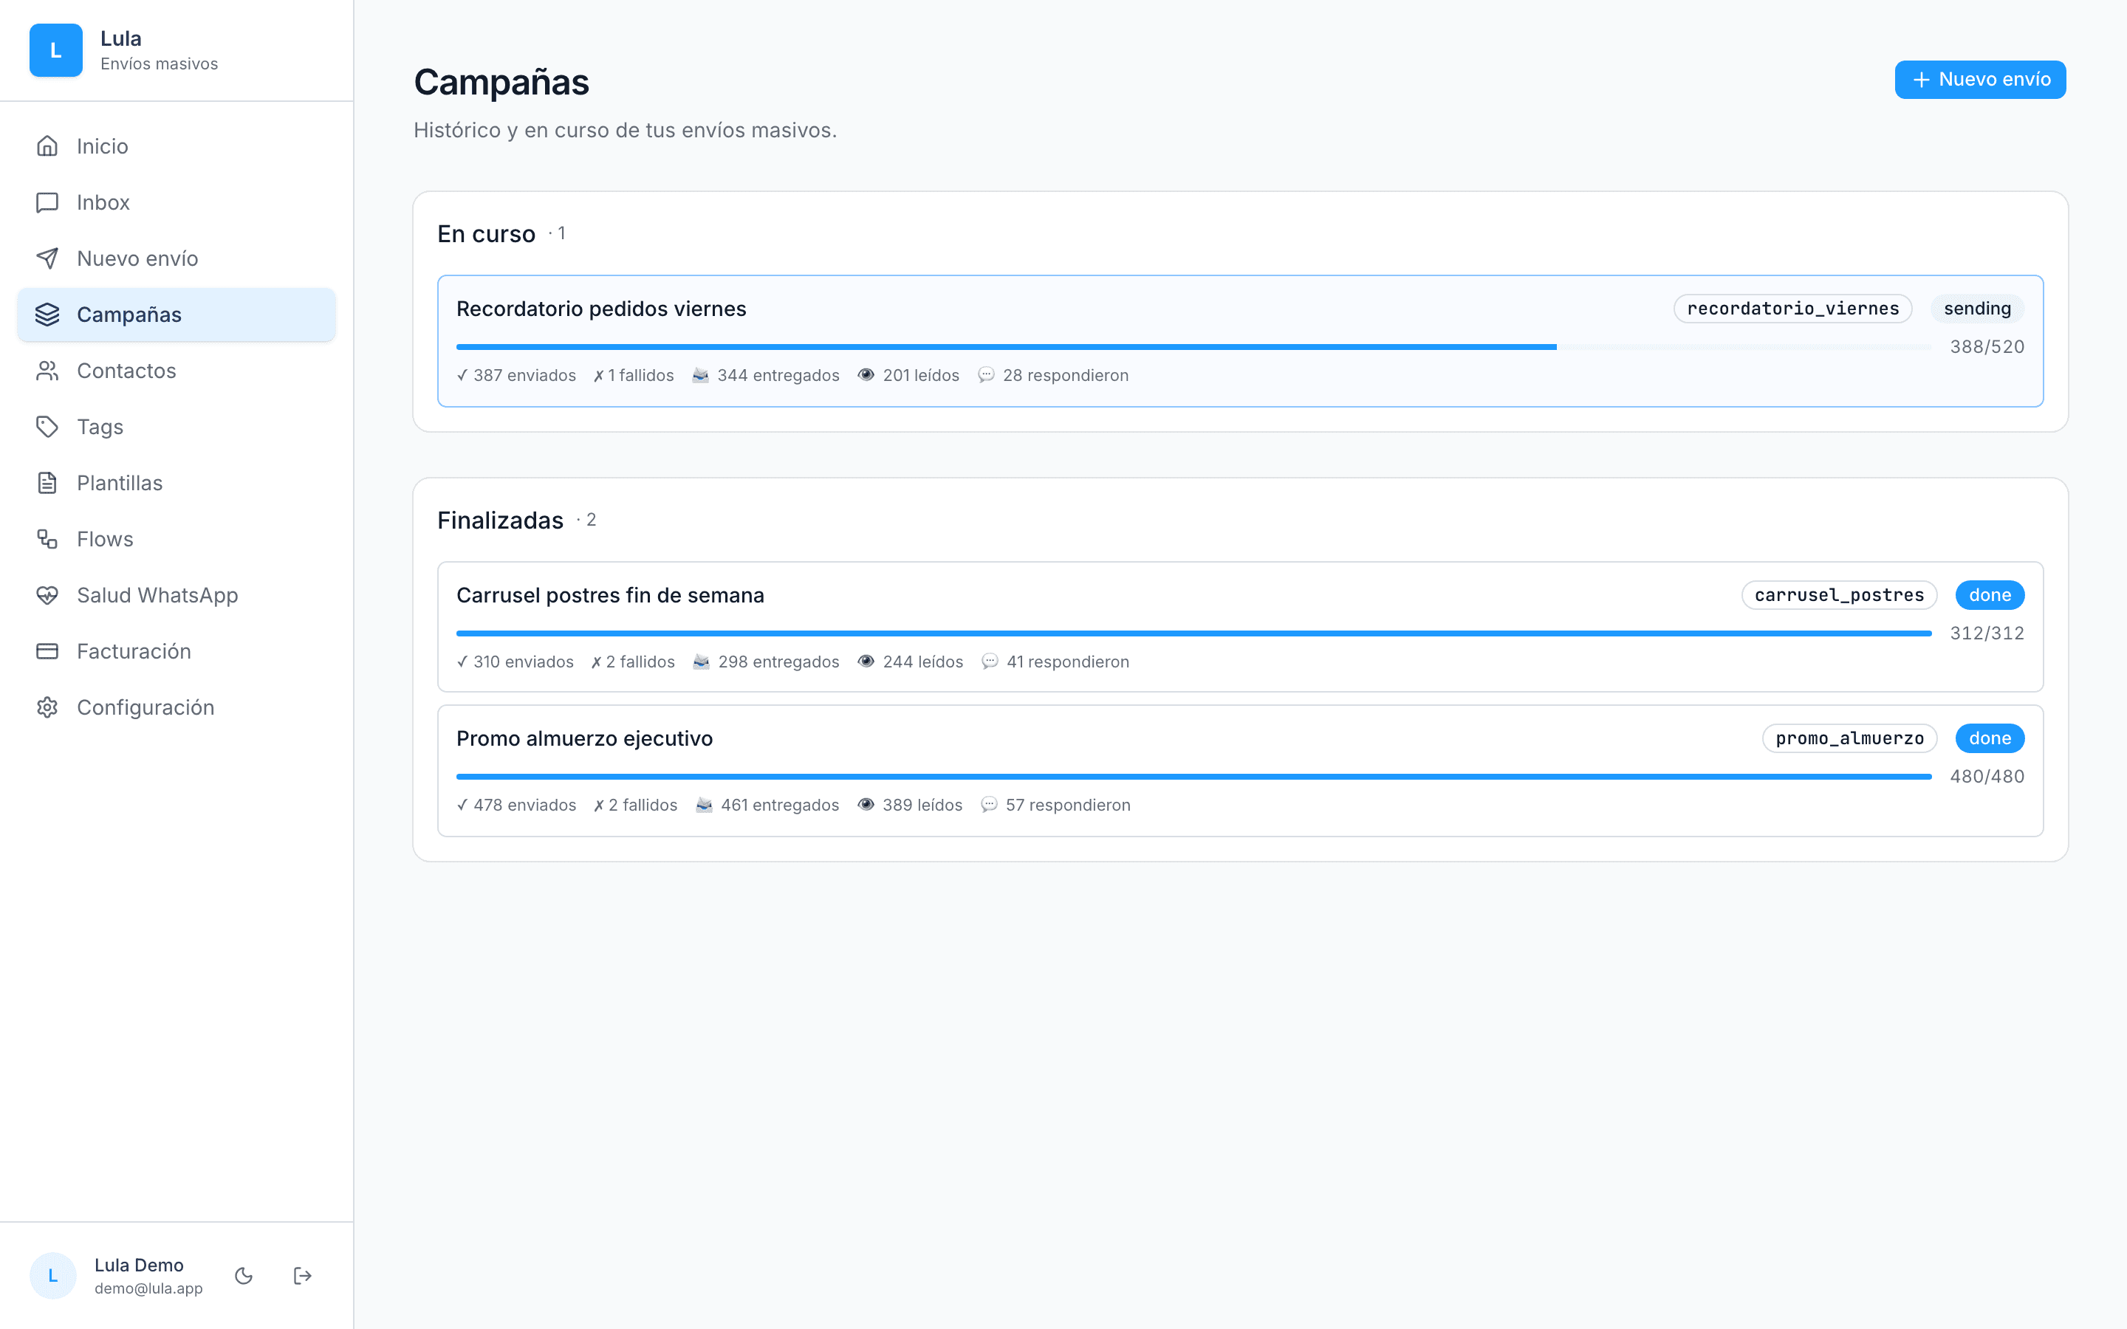Click the blue Nuevo envío button
Image resolution: width=2127 pixels, height=1329 pixels.
tap(1980, 80)
